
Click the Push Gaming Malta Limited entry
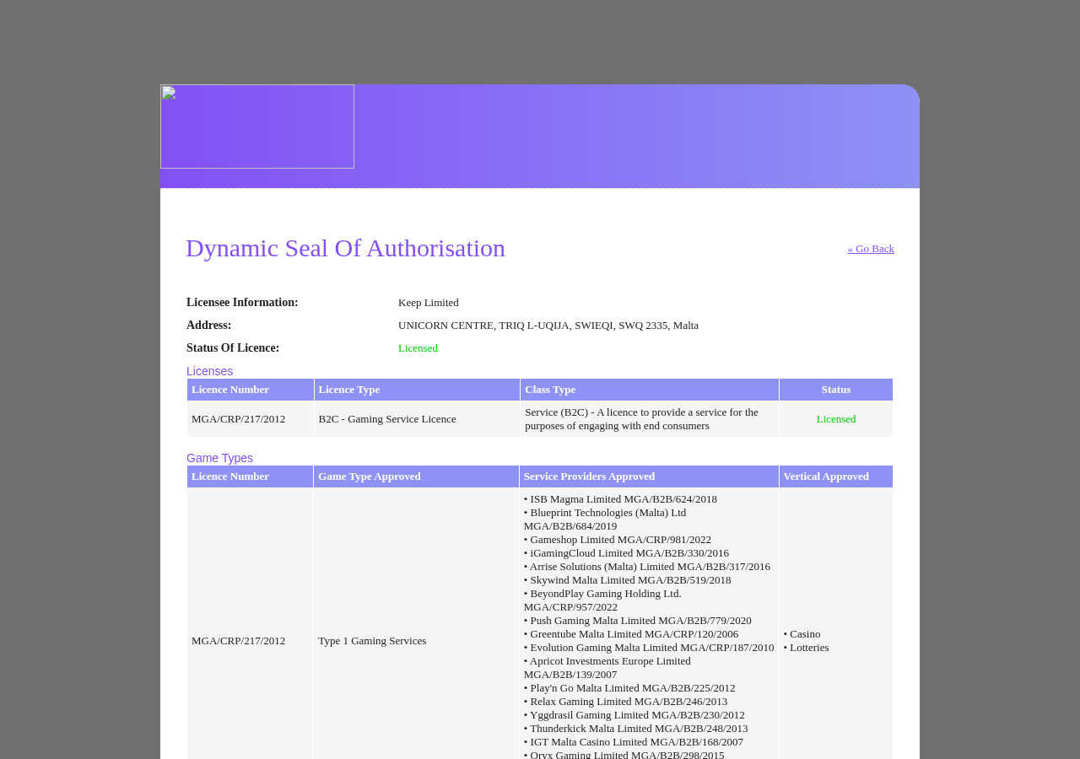click(x=638, y=621)
